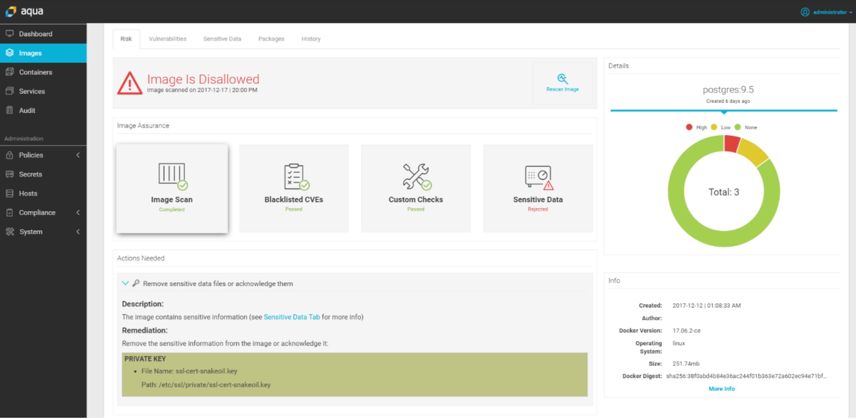Viewport: 856px width, 419px height.
Task: Click the yellow segment of donut chart
Action: point(754,152)
